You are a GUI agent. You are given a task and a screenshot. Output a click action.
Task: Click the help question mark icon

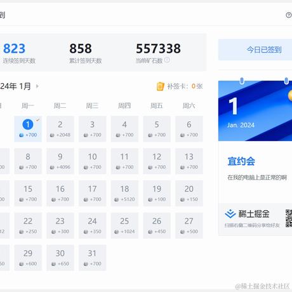tap(288, 15)
